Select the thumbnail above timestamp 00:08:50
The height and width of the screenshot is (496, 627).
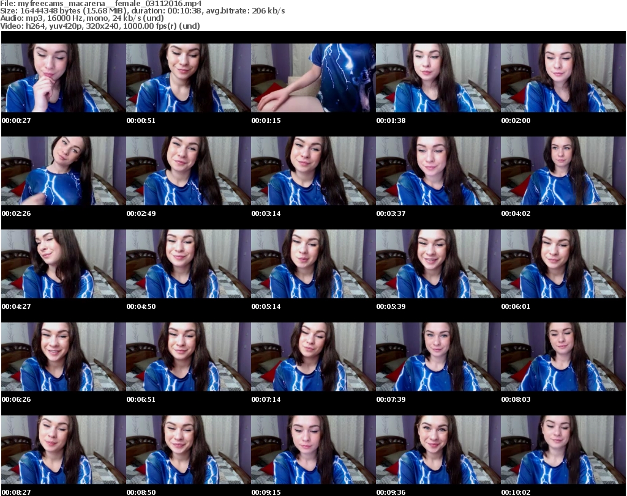(188, 450)
